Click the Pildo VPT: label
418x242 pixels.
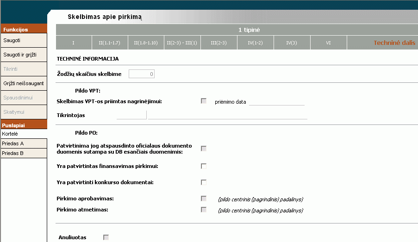click(87, 91)
